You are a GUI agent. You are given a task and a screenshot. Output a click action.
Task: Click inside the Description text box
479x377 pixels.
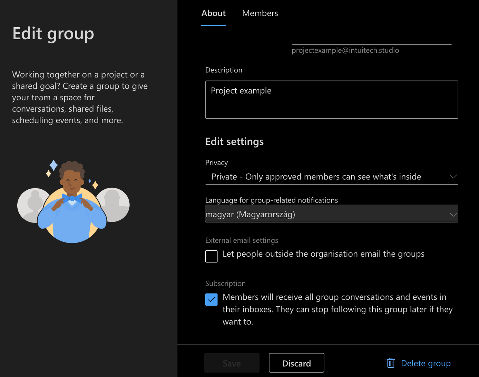(331, 100)
